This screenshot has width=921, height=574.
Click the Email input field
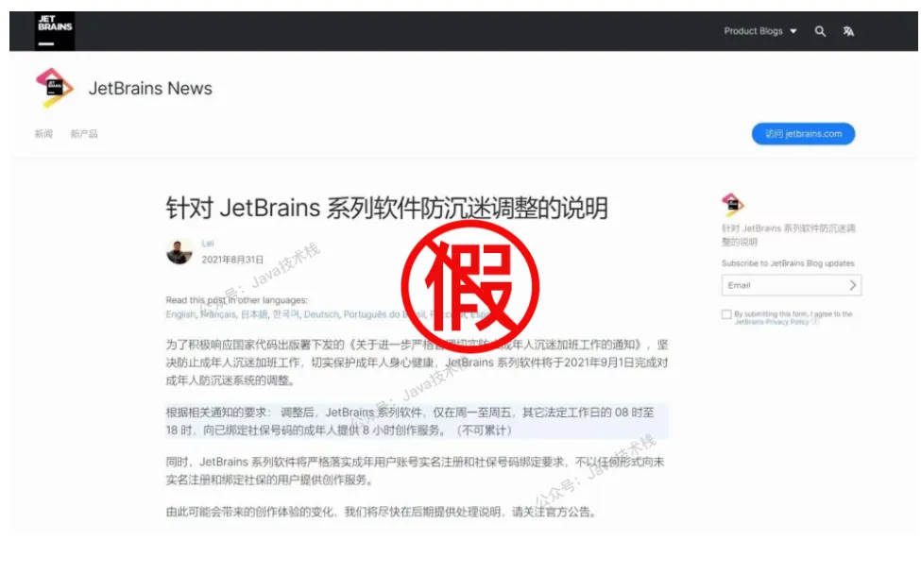tap(792, 285)
